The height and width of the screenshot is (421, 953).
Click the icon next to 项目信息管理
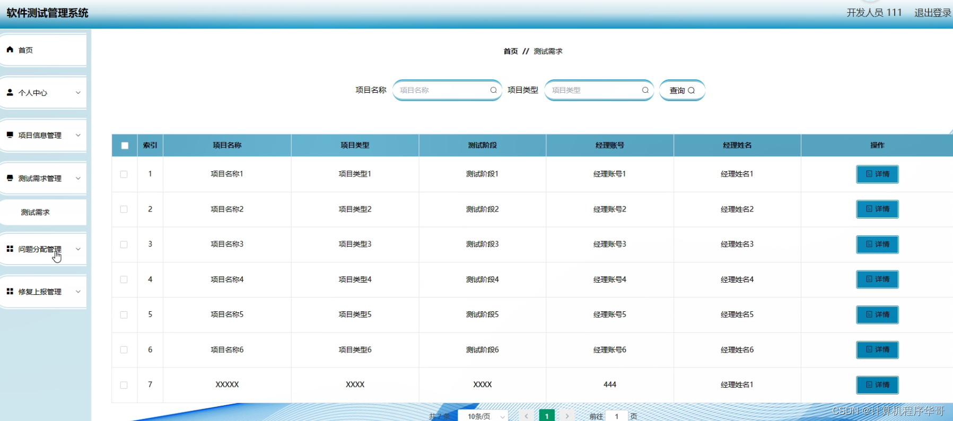[10, 135]
